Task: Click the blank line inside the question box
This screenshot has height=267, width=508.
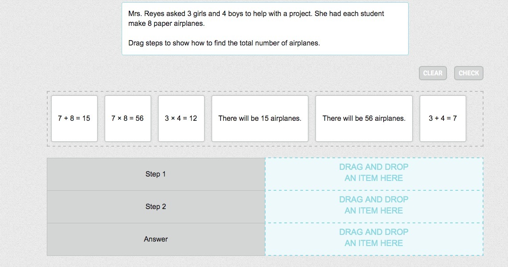Action: pyautogui.click(x=265, y=33)
